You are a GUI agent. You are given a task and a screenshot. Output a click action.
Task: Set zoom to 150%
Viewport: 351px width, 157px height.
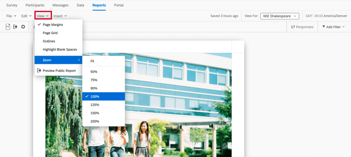point(103,113)
